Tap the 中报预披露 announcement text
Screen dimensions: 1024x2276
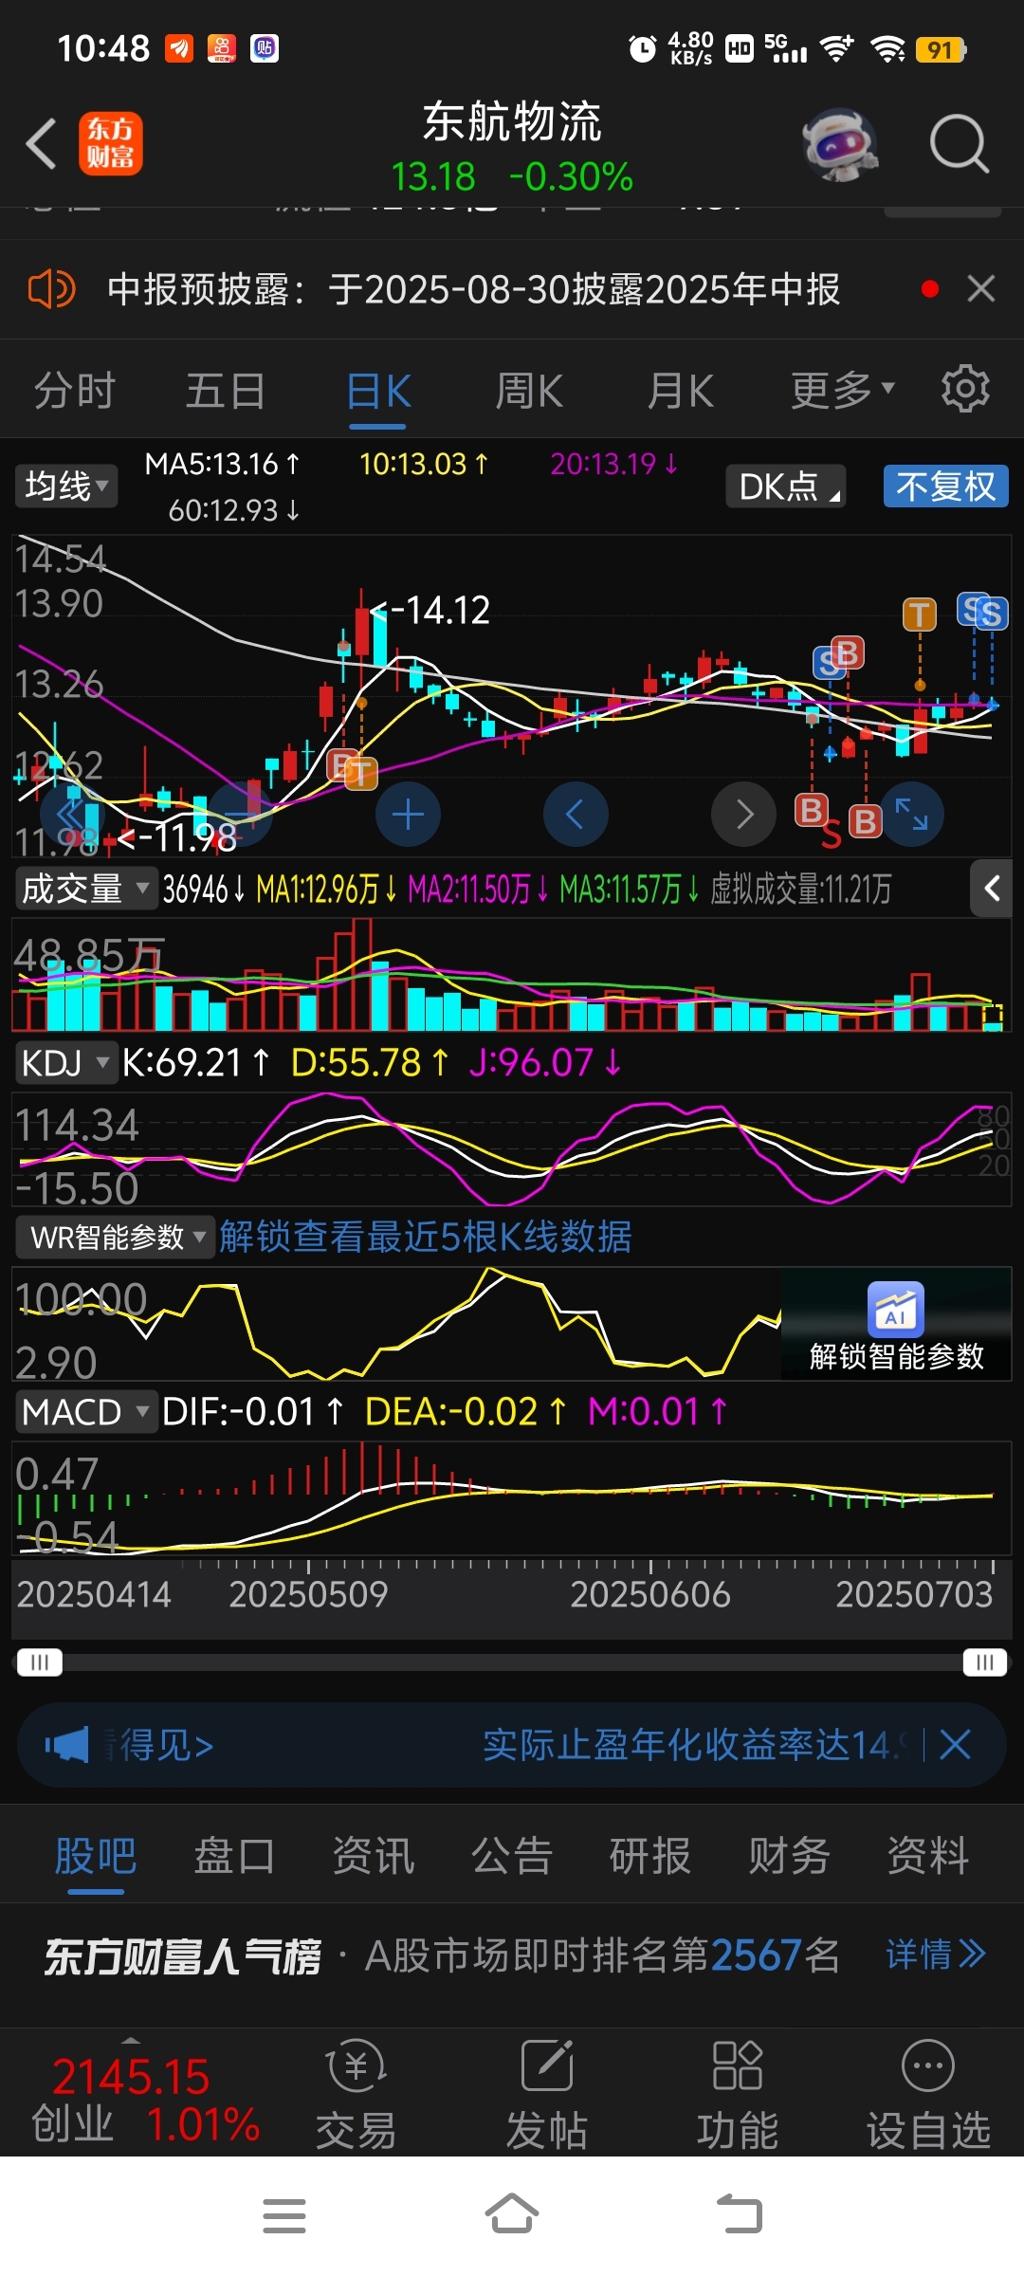pyautogui.click(x=474, y=289)
